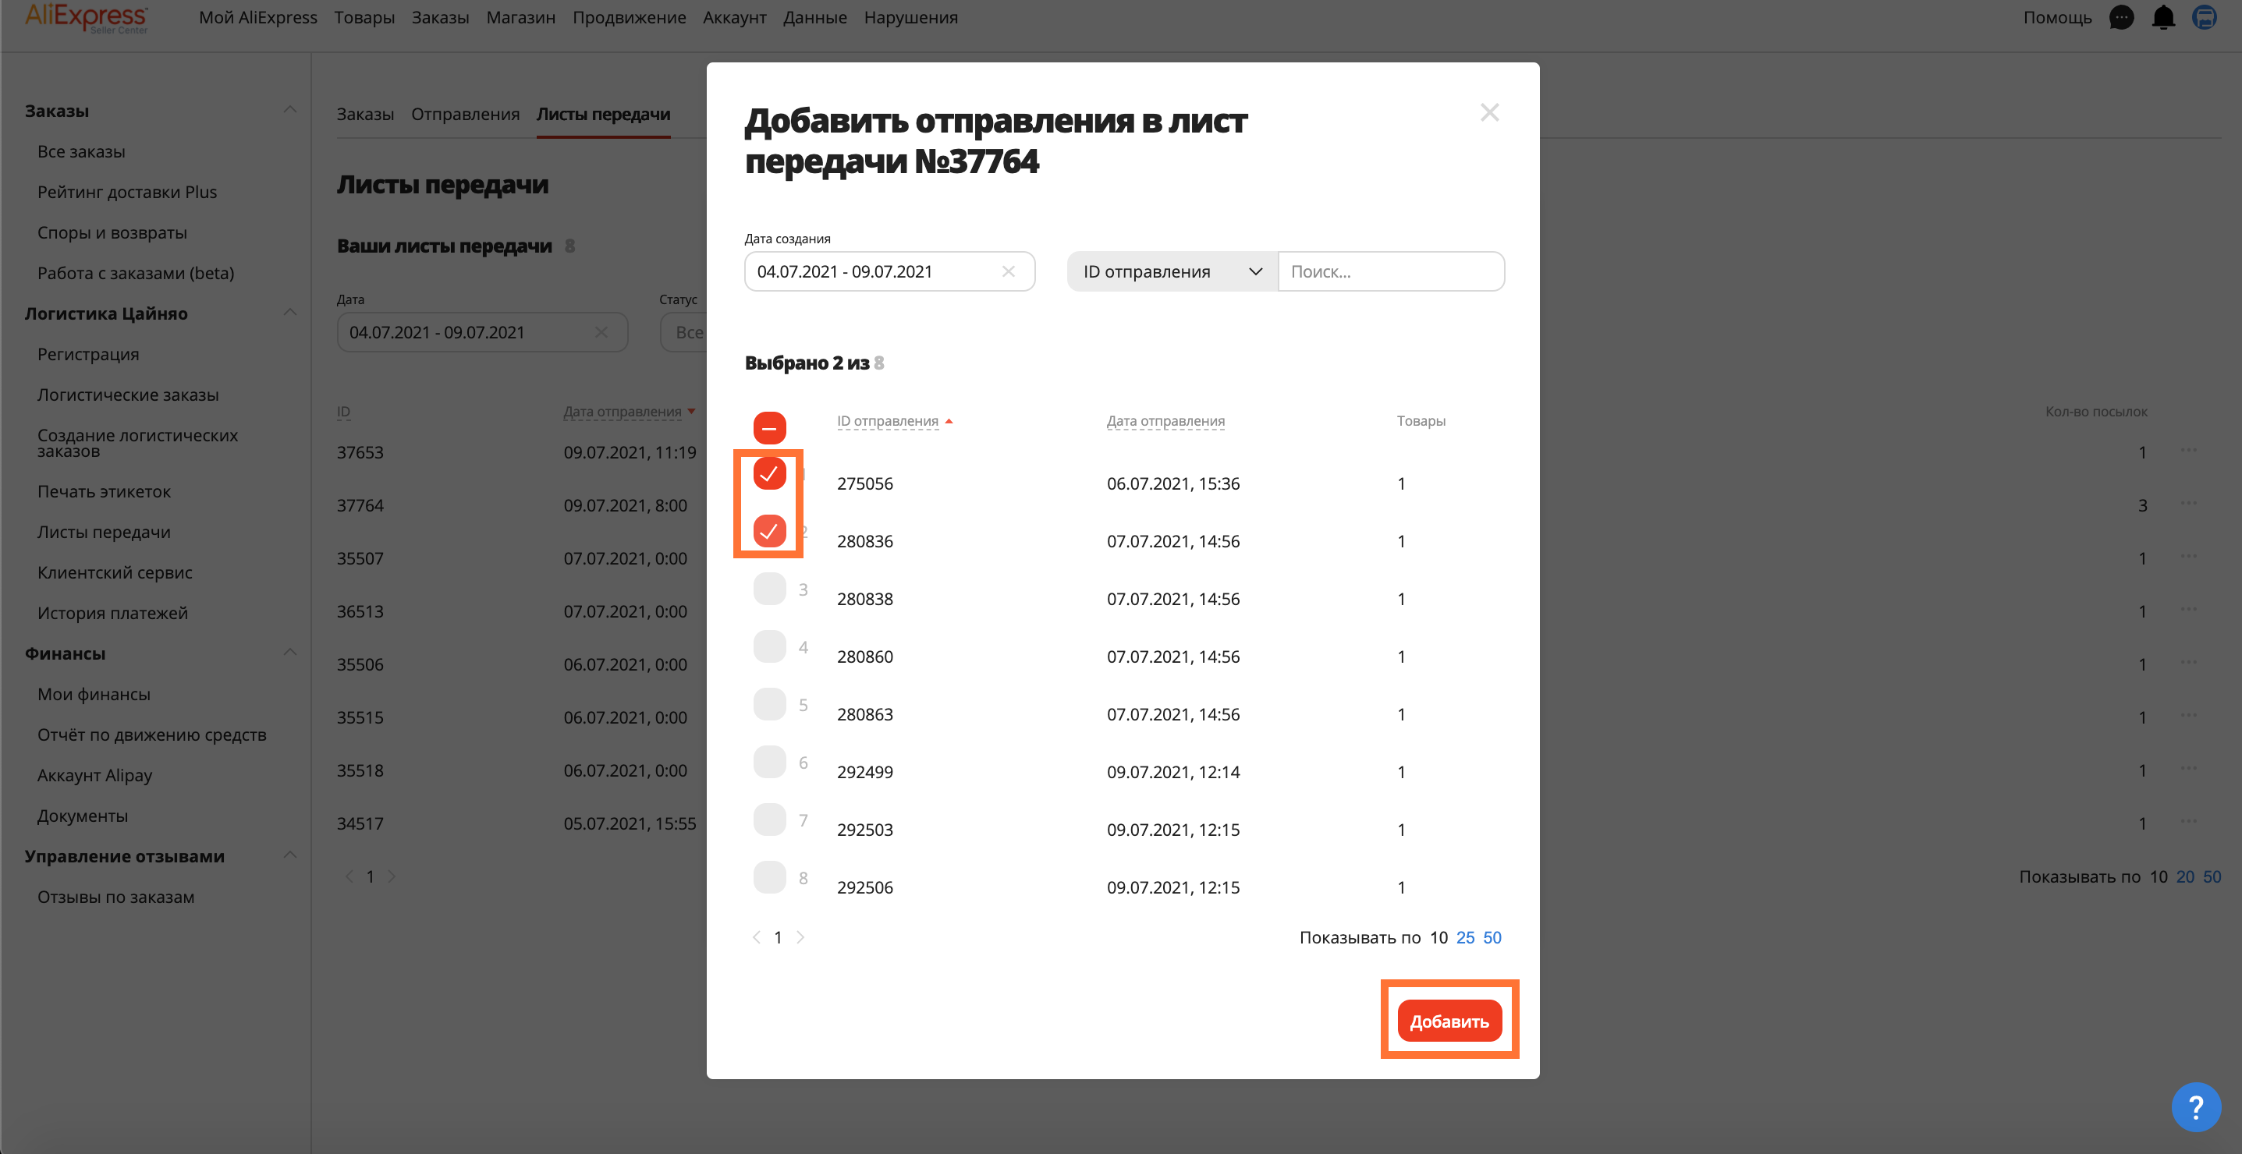2242x1154 pixels.
Task: Go to previous page on background transfer list
Action: coord(349,876)
